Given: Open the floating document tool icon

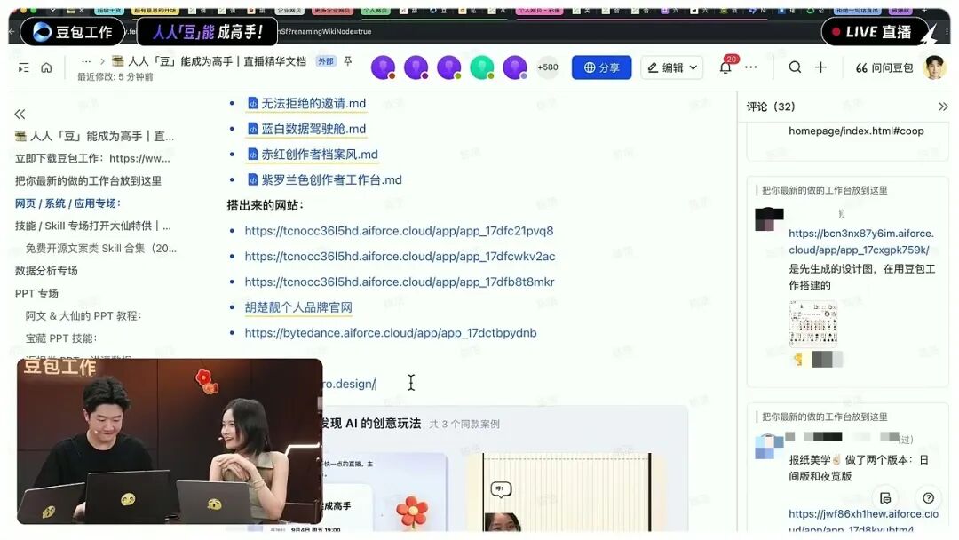Looking at the screenshot, I should click(x=885, y=497).
